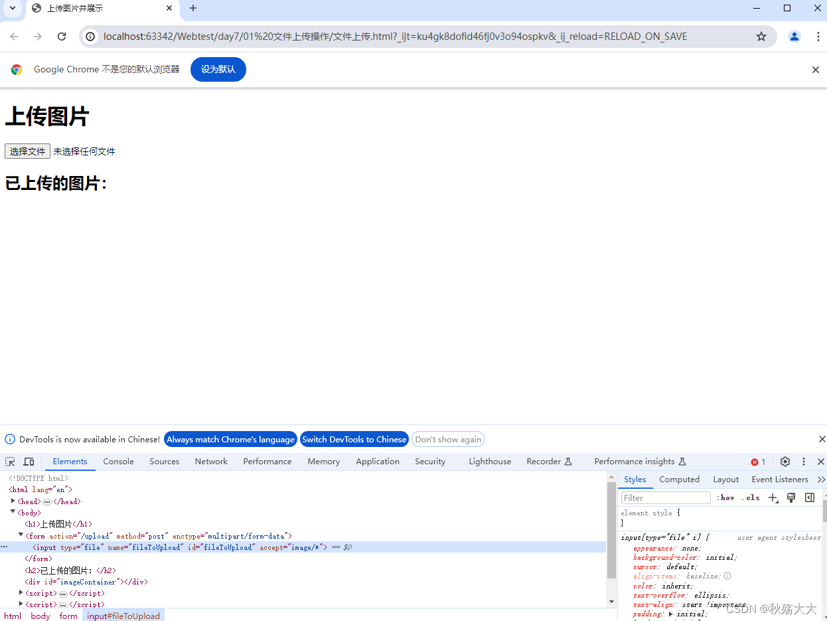Bookmark this page with the star icon
The width and height of the screenshot is (827, 621).
point(761,37)
